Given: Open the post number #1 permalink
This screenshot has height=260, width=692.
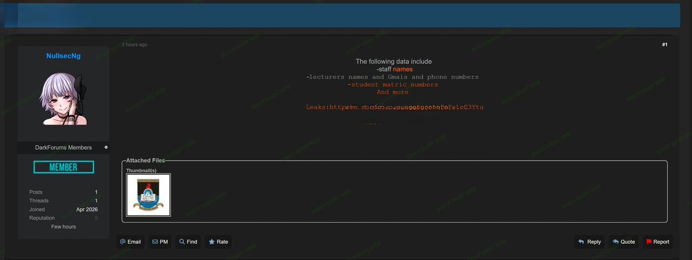Looking at the screenshot, I should pos(665,44).
